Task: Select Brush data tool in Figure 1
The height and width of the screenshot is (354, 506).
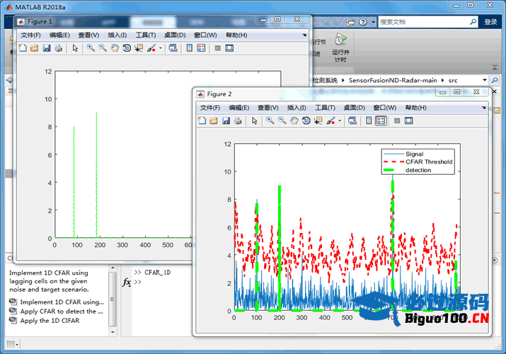Action: click(x=151, y=48)
